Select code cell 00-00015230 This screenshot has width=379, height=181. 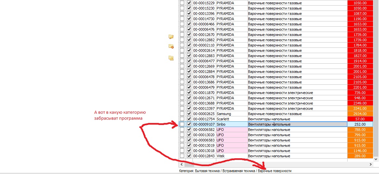tap(204, 8)
